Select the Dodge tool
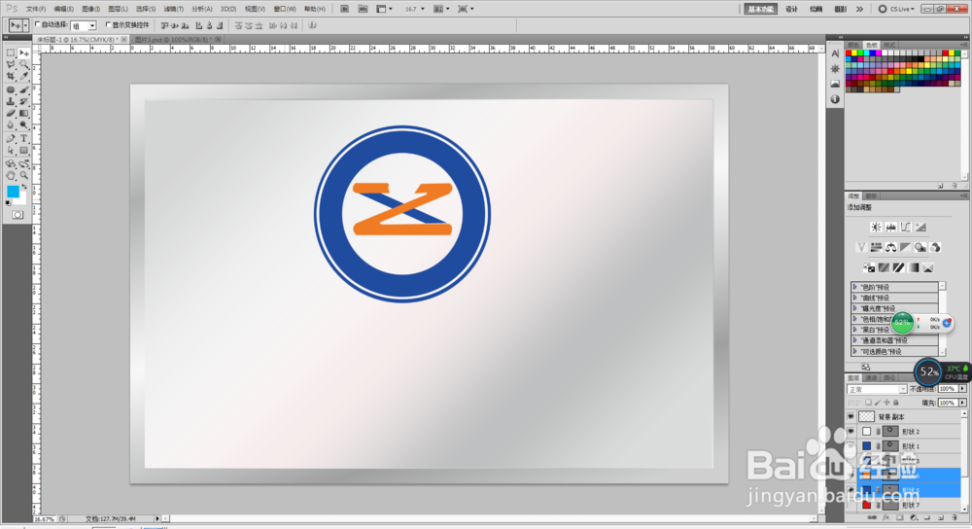This screenshot has height=529, width=972. (23, 125)
